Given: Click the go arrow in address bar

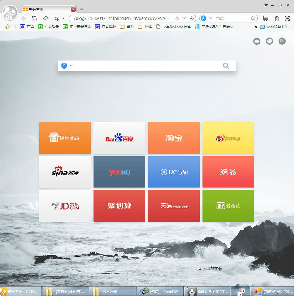Looking at the screenshot, I should click(192, 18).
